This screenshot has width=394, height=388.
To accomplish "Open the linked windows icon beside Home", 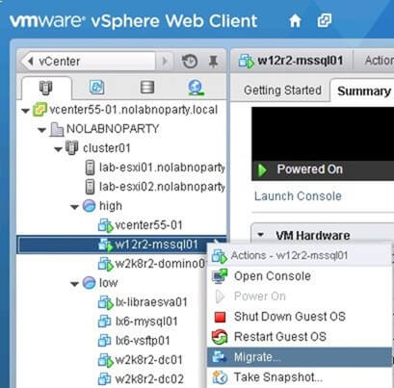I will pyautogui.click(x=325, y=21).
